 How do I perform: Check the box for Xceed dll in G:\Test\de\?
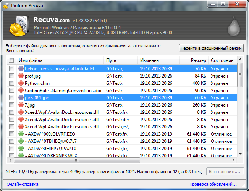11,119
